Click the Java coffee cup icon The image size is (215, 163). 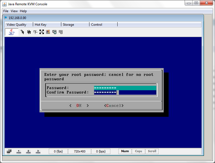[x=12, y=32]
